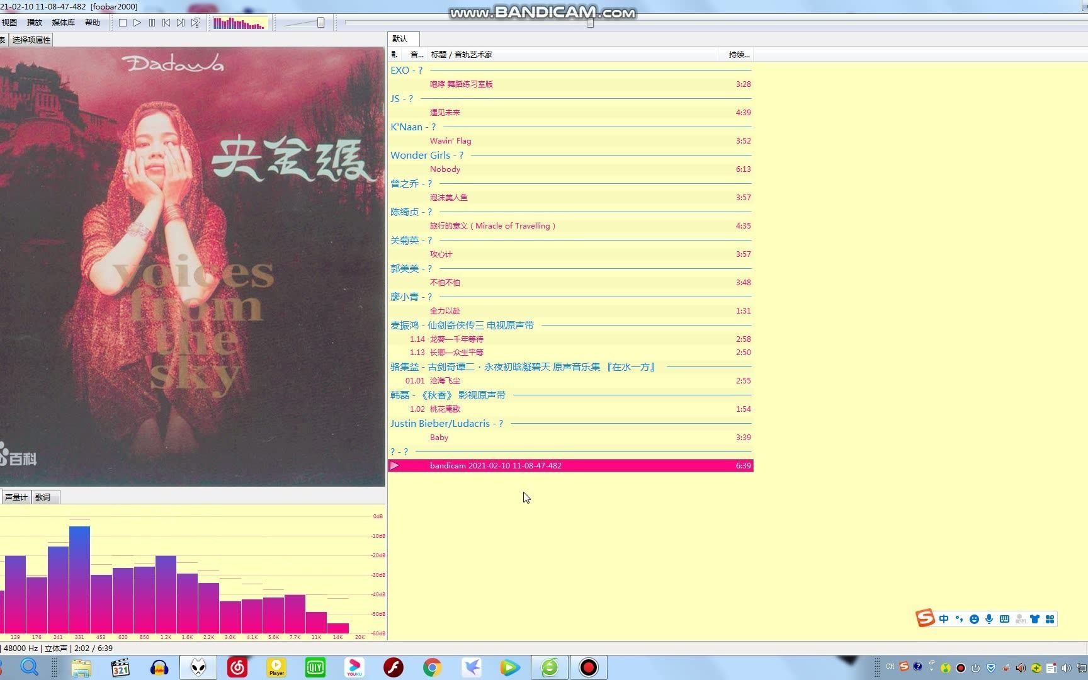This screenshot has height=680, width=1088.
Task: Click the Sogou input S logo
Action: click(925, 618)
